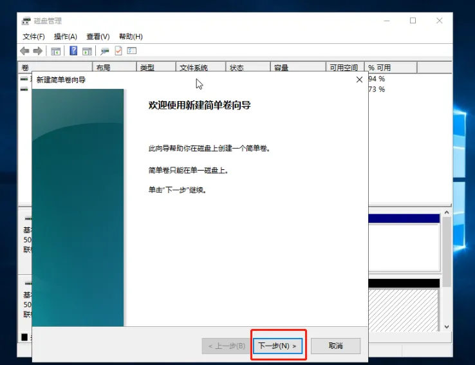
Task: Open the 查看(V) menu
Action: click(98, 37)
